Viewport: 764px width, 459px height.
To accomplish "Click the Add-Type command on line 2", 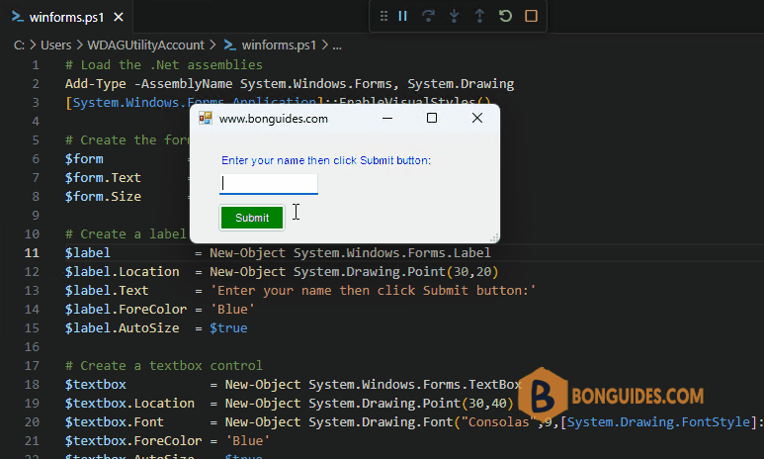I will click(x=96, y=84).
